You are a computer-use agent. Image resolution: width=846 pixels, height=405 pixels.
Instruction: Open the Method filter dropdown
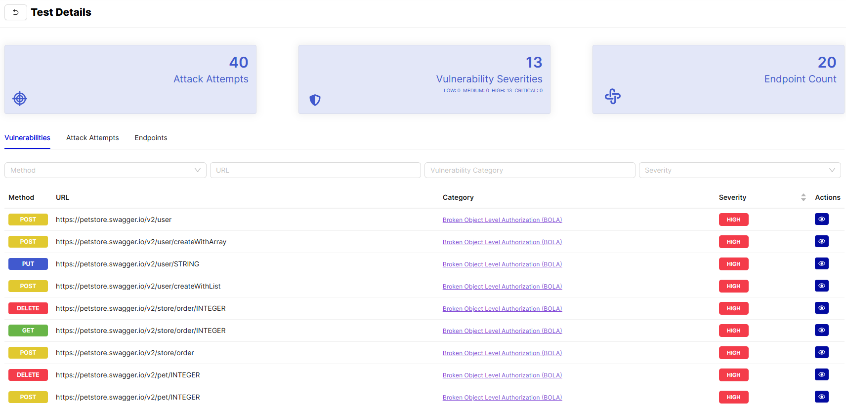click(105, 170)
